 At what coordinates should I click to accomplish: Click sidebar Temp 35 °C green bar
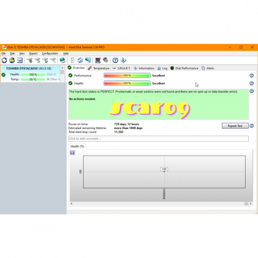point(33,79)
